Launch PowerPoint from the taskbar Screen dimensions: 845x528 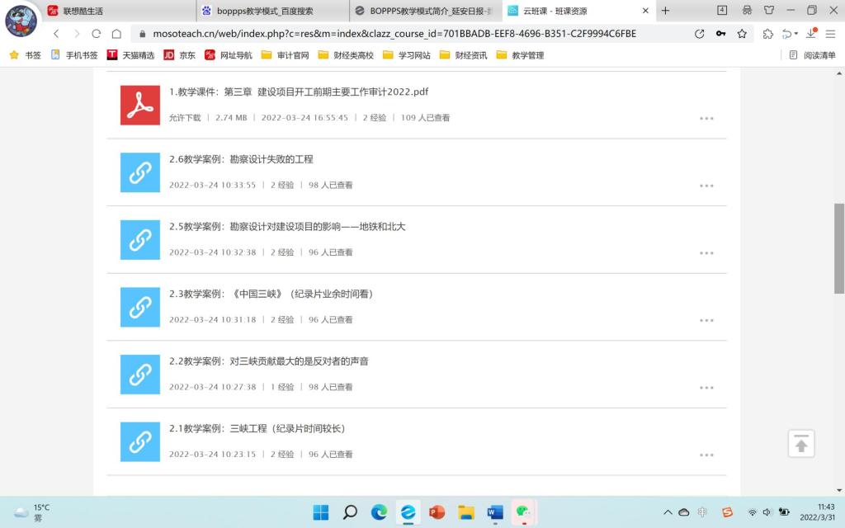pyautogui.click(x=437, y=512)
